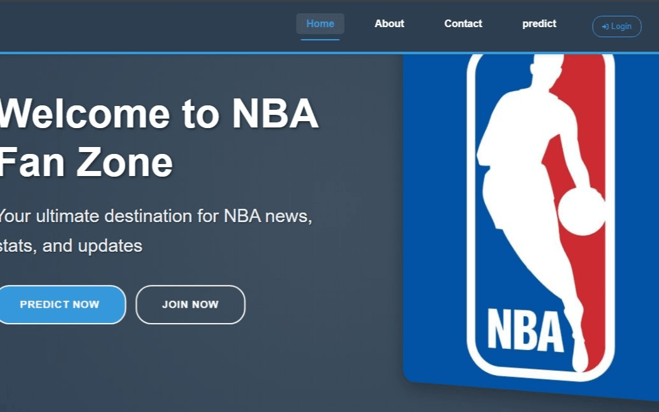Click the 'Welcome to NBA Fan Zone' heading
659x412 pixels.
159,138
